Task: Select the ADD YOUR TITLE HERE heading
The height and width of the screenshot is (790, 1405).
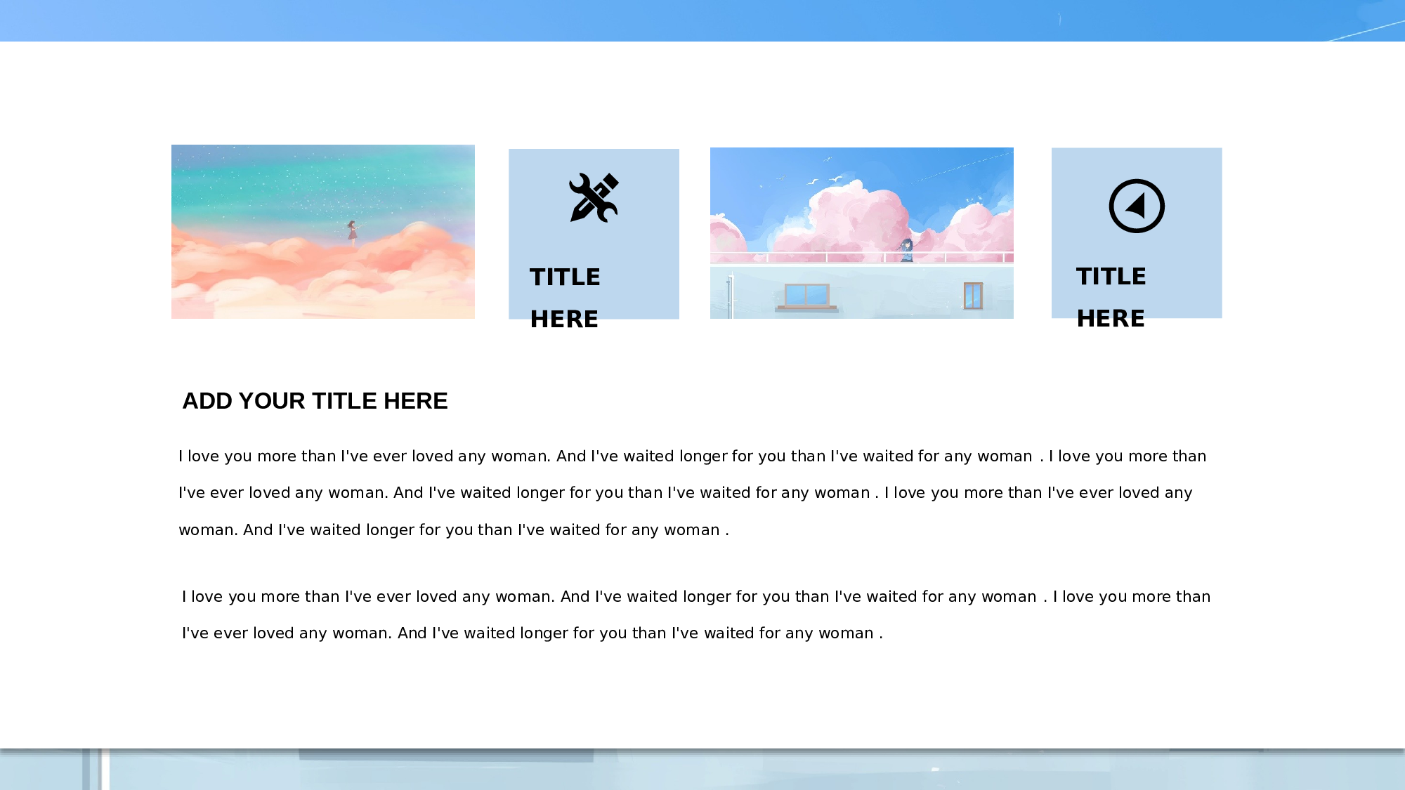Action: pos(315,401)
